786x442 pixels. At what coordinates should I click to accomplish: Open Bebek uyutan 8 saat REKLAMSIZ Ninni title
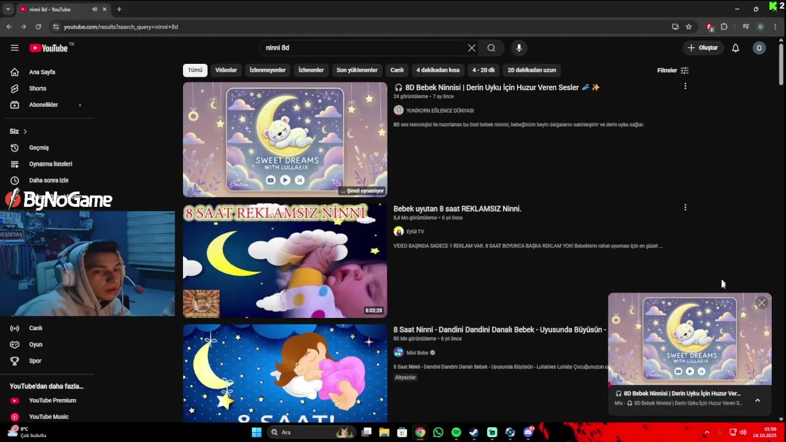(457, 209)
